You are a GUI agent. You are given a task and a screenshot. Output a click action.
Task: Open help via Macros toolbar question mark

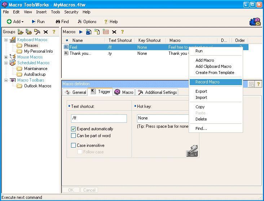(122, 32)
